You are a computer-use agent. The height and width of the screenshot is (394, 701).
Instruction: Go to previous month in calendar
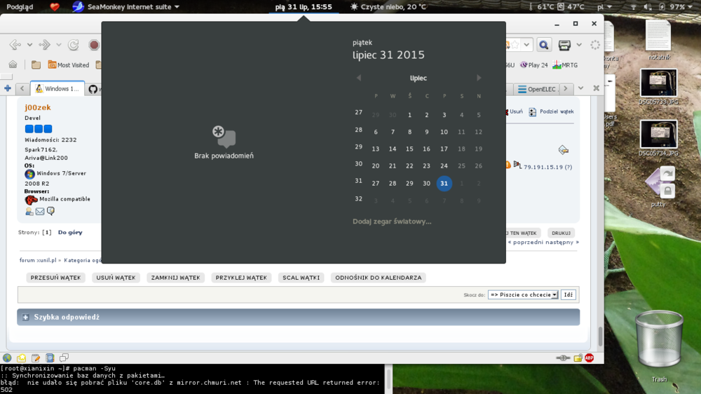click(358, 78)
